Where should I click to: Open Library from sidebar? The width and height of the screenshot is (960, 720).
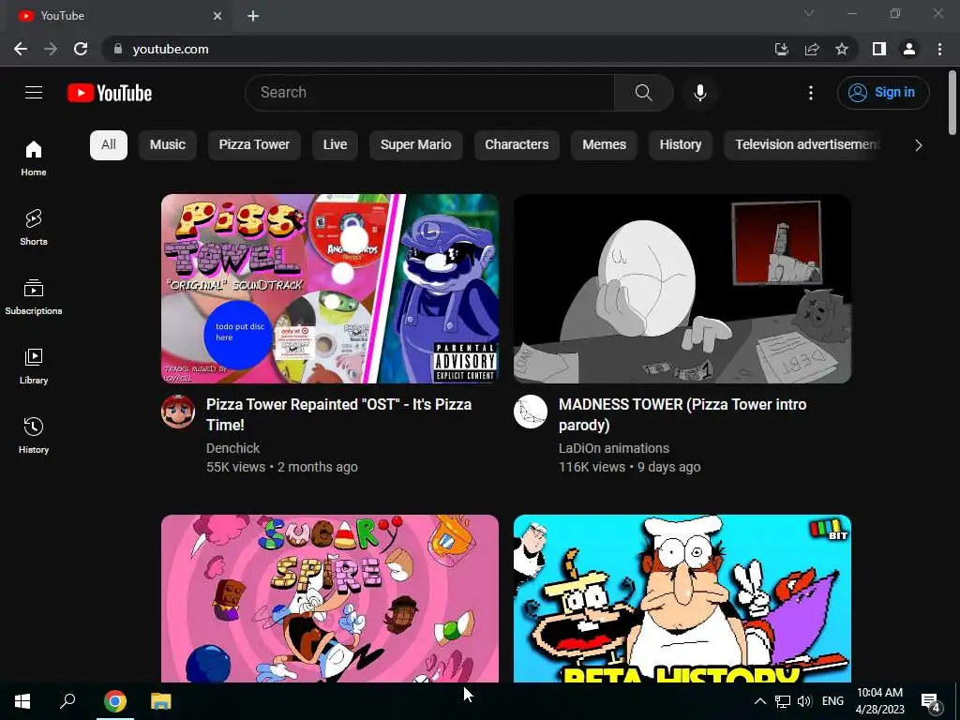34,366
